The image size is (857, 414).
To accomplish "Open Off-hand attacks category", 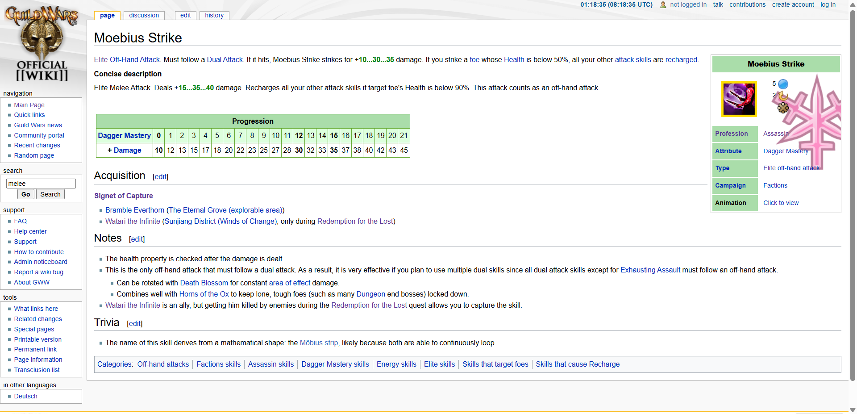I will [163, 364].
